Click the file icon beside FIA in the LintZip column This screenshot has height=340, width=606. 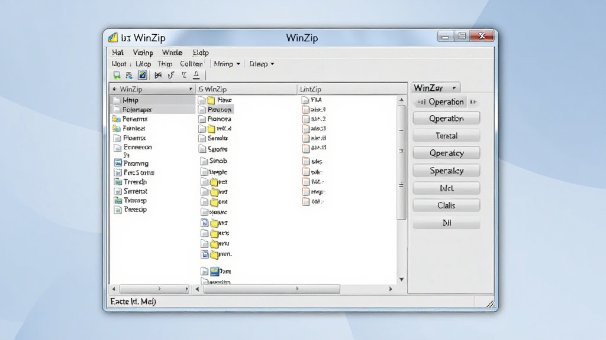305,100
